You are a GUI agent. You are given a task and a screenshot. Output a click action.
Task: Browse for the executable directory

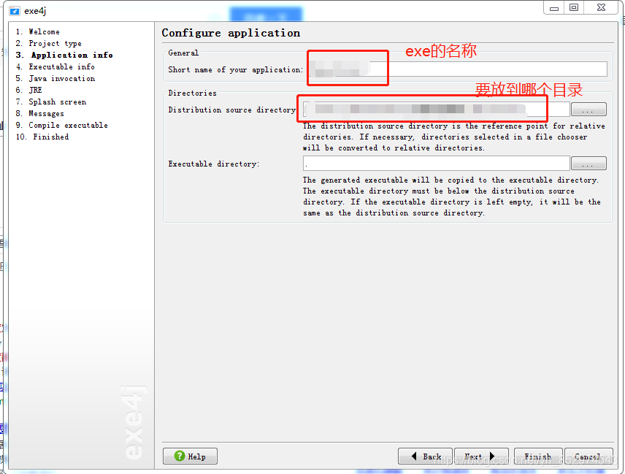coord(588,163)
